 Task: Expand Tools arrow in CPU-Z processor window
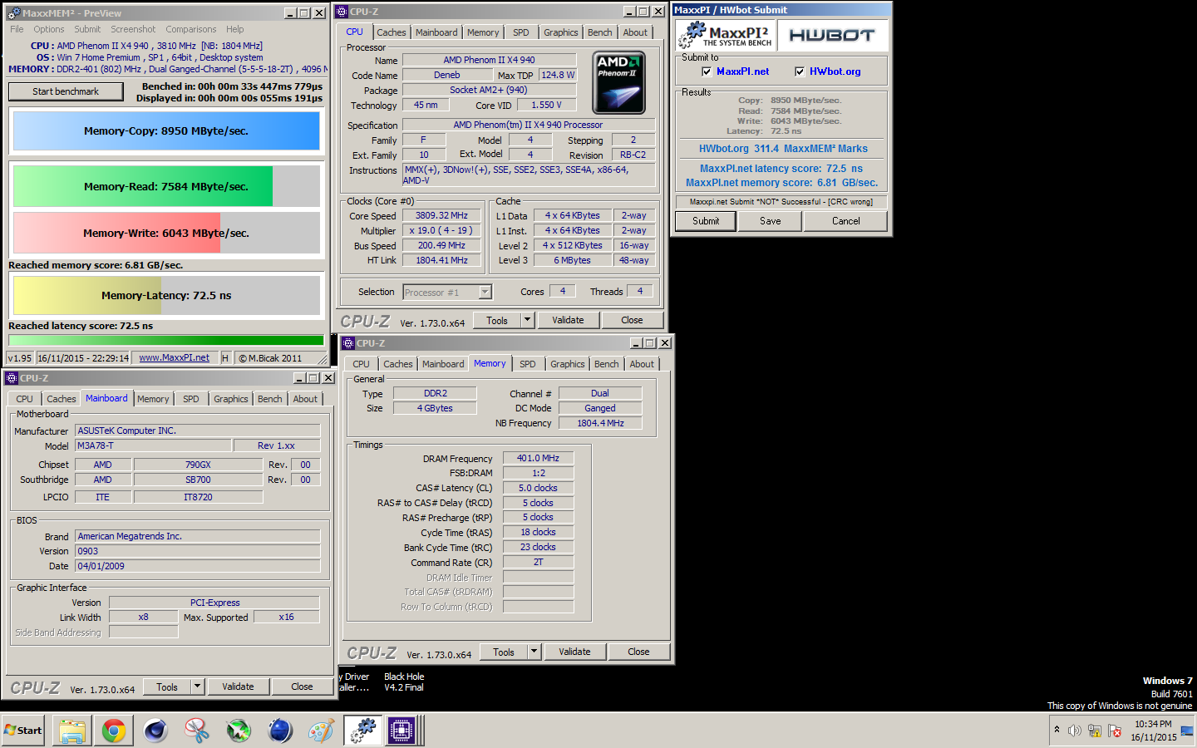click(x=527, y=320)
